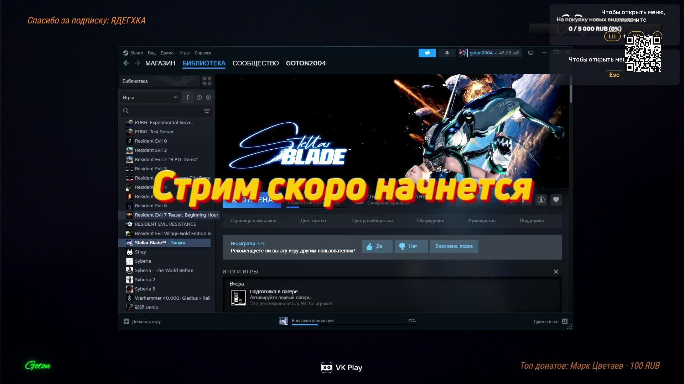Click the sort ascending arrow button

tap(188, 97)
